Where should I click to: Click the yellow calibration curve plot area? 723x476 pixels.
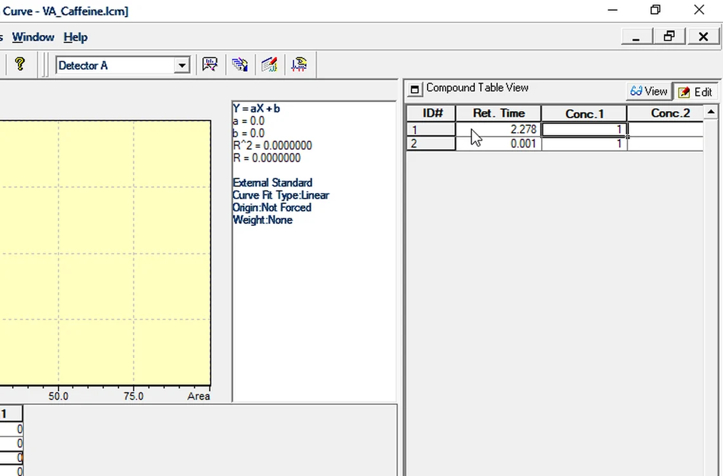tap(105, 253)
